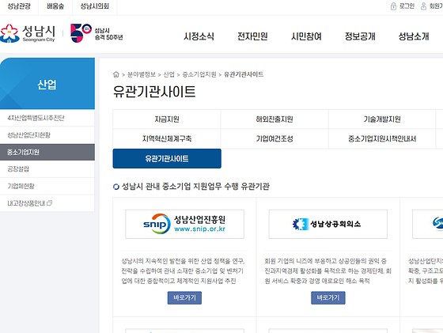Screen dimensions: 443x333
Task: Switch to the 기업여건조성 tab
Action: point(275,138)
